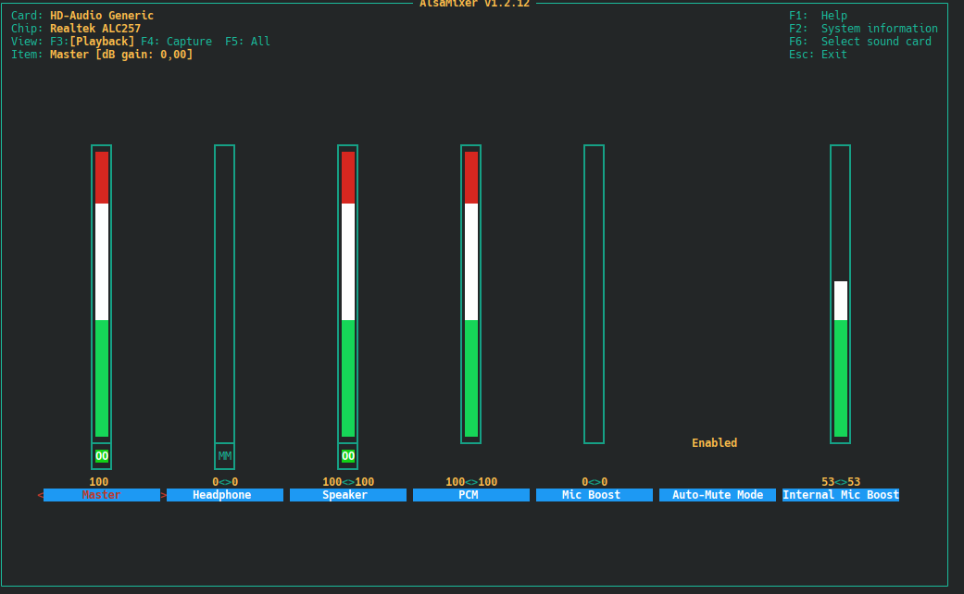
Task: Click the Master volume bar
Action: click(x=102, y=293)
